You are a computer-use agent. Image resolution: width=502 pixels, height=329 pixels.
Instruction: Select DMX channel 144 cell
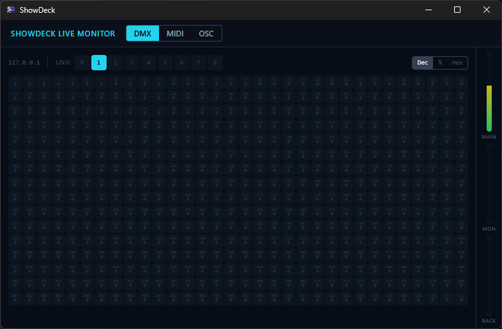click(x=231, y=139)
